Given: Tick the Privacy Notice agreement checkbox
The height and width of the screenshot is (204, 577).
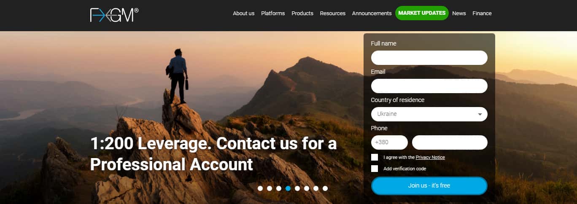Looking at the screenshot, I should tap(375, 157).
